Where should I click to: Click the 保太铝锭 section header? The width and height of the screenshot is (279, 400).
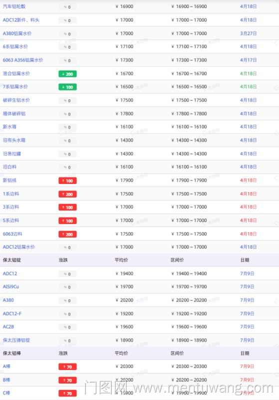11,260
